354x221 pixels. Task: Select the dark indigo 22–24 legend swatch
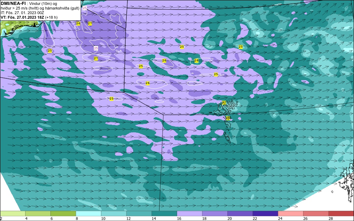265,214
